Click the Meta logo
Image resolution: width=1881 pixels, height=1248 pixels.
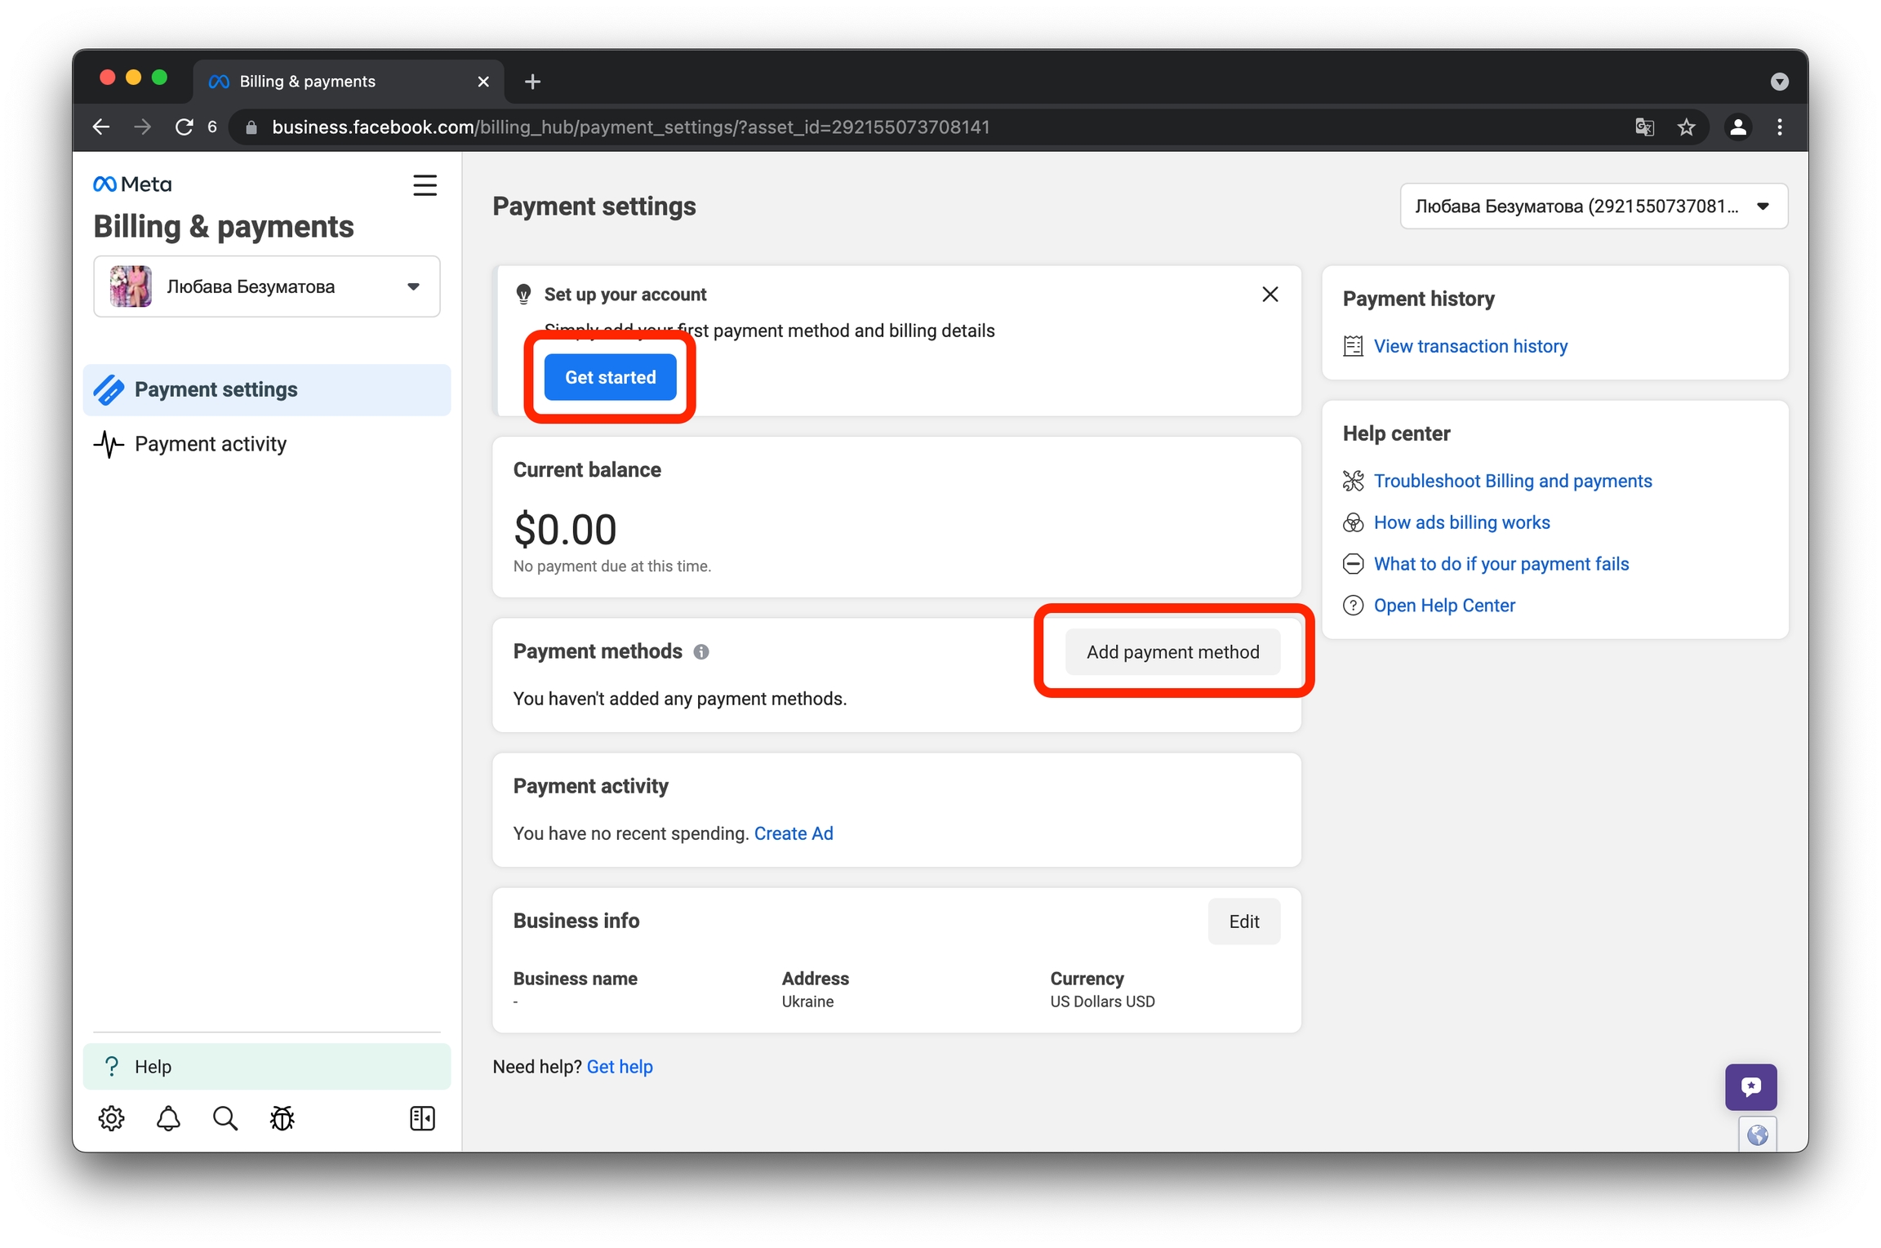coord(132,184)
